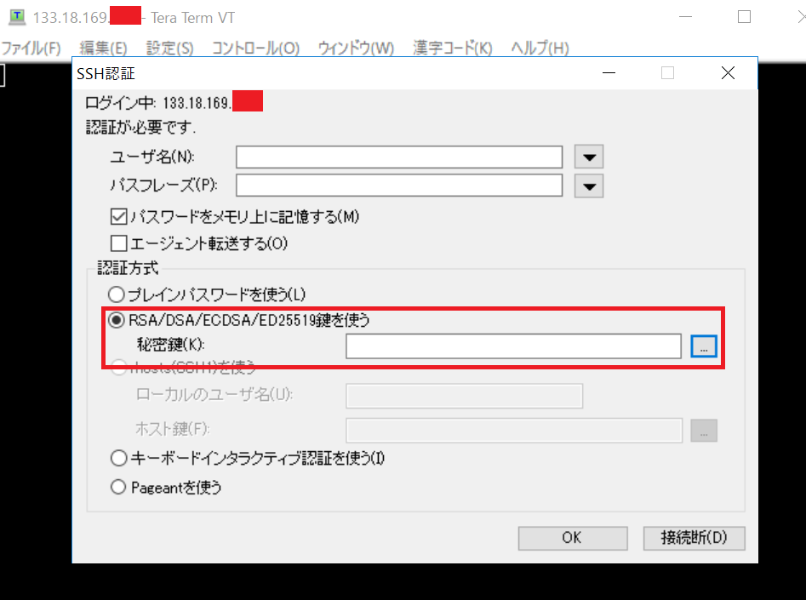Image resolution: width=806 pixels, height=600 pixels.
Task: Select プレインパスワードを使う radio option
Action: (x=117, y=294)
